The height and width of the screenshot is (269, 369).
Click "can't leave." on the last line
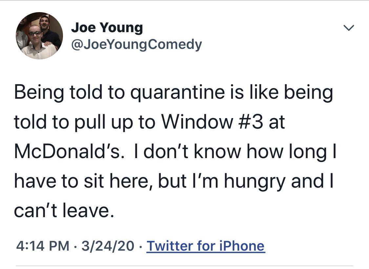pos(64,211)
